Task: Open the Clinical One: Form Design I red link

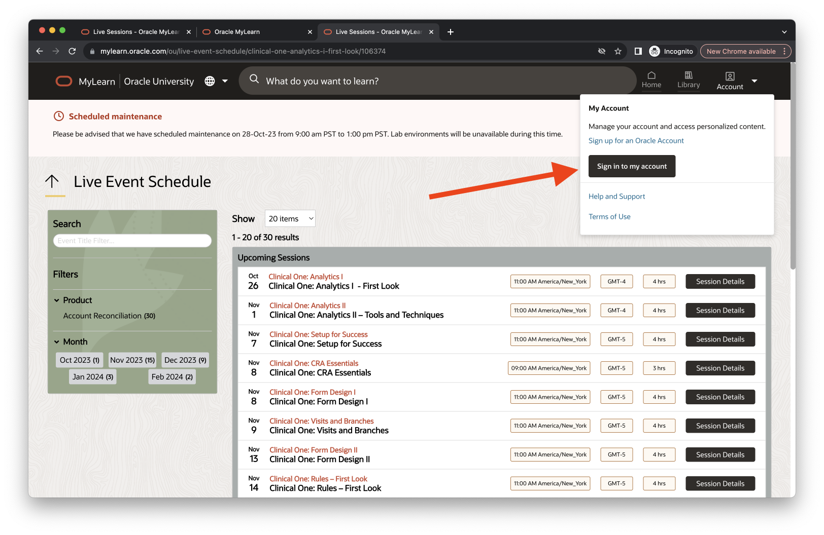Action: (313, 392)
